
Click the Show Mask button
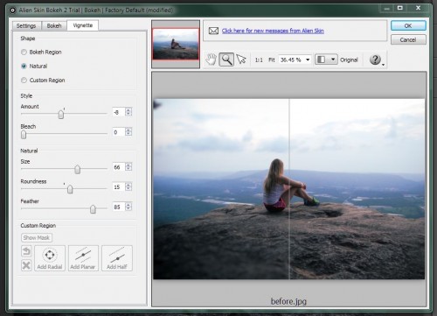[37, 238]
